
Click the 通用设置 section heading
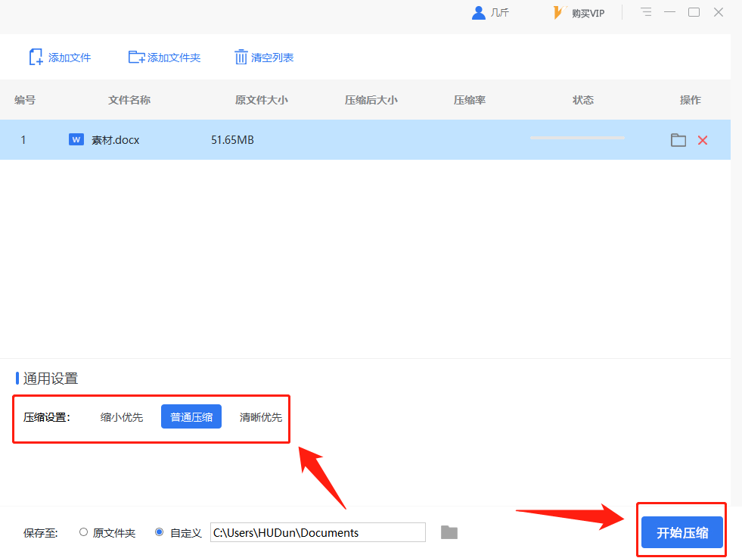pyautogui.click(x=51, y=379)
